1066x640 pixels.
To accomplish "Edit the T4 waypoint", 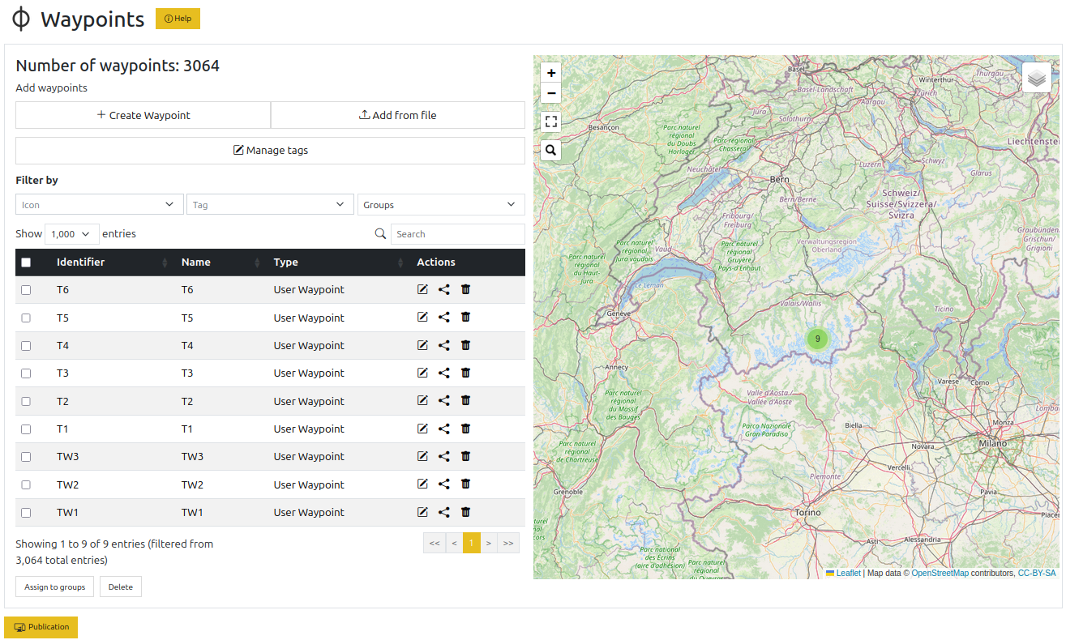I will (422, 345).
